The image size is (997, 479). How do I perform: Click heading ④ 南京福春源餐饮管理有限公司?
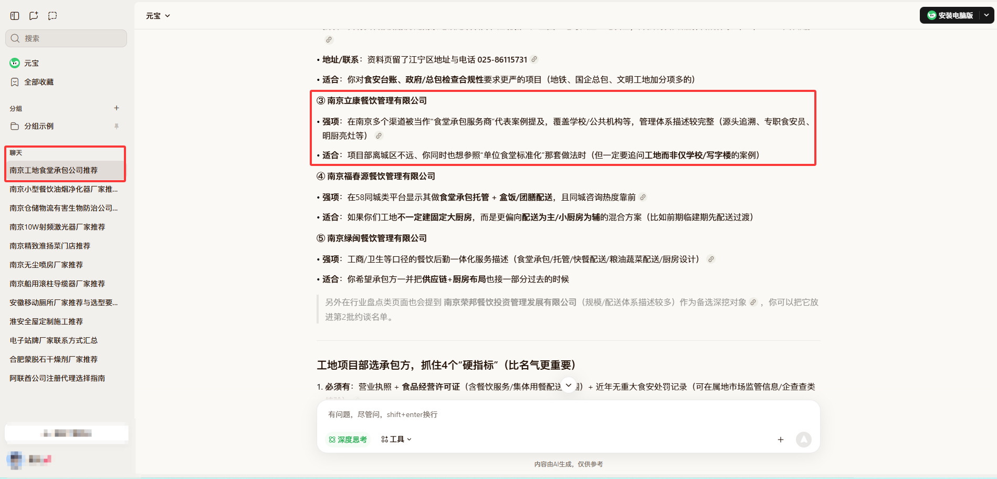click(x=376, y=176)
